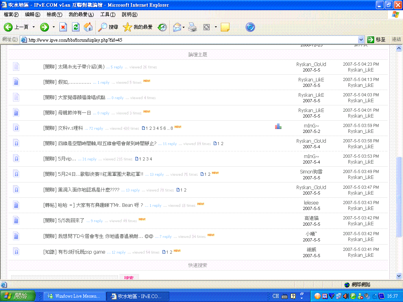This screenshot has height=302, width=403.
Task: Open 我的最愛 favorites toolbar button
Action: (138, 27)
